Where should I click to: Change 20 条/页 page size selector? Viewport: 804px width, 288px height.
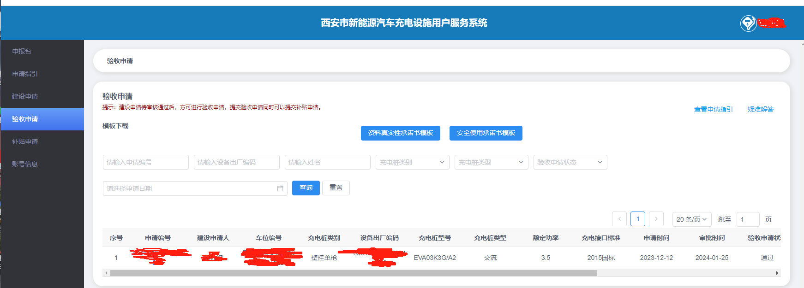point(691,219)
